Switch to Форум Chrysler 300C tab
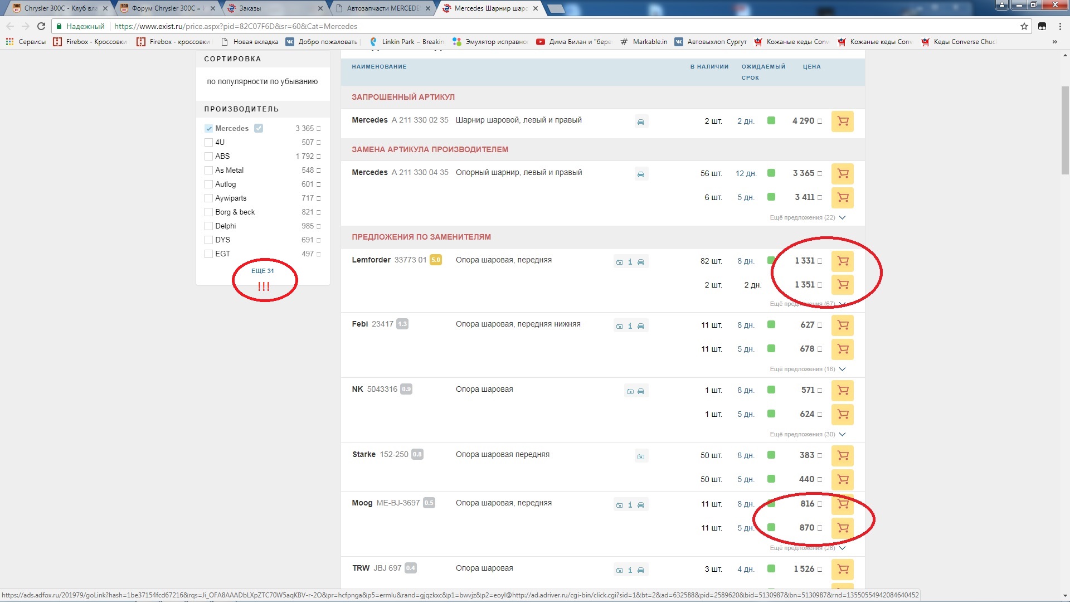 point(167,8)
